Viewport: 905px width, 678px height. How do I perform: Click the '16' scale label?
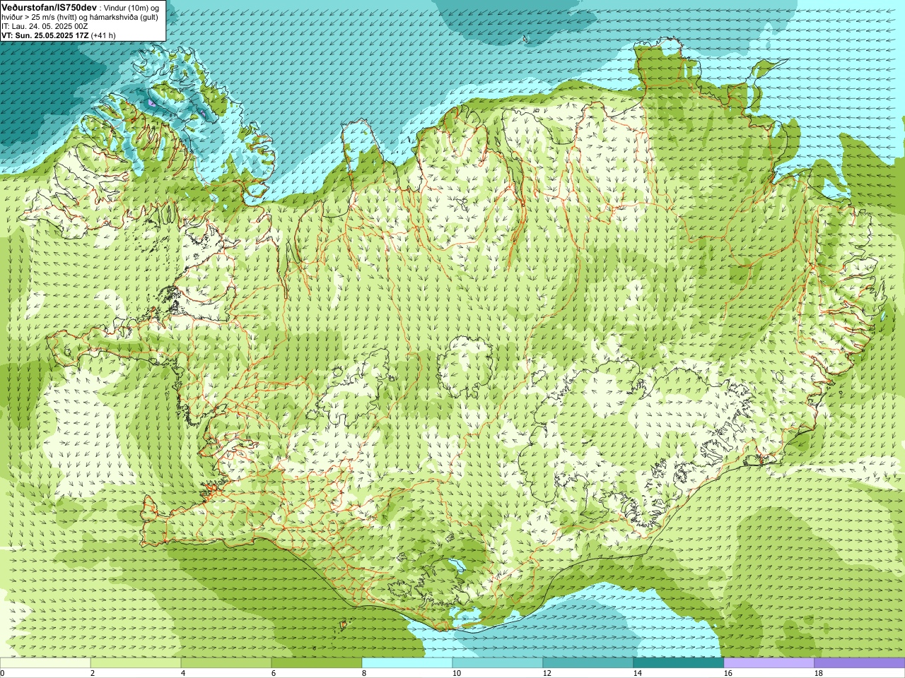click(728, 673)
